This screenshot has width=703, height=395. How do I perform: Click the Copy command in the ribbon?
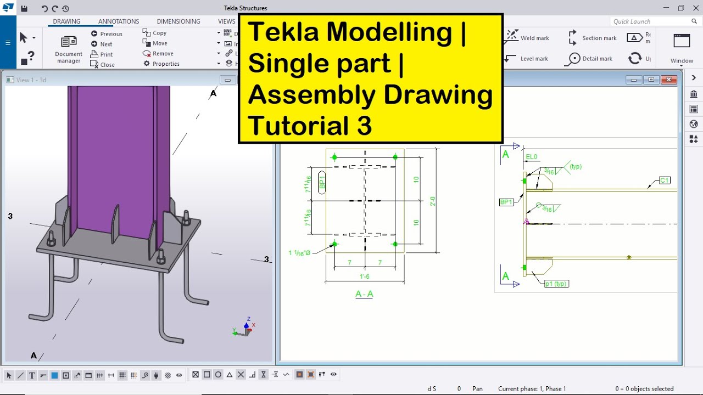pyautogui.click(x=155, y=33)
